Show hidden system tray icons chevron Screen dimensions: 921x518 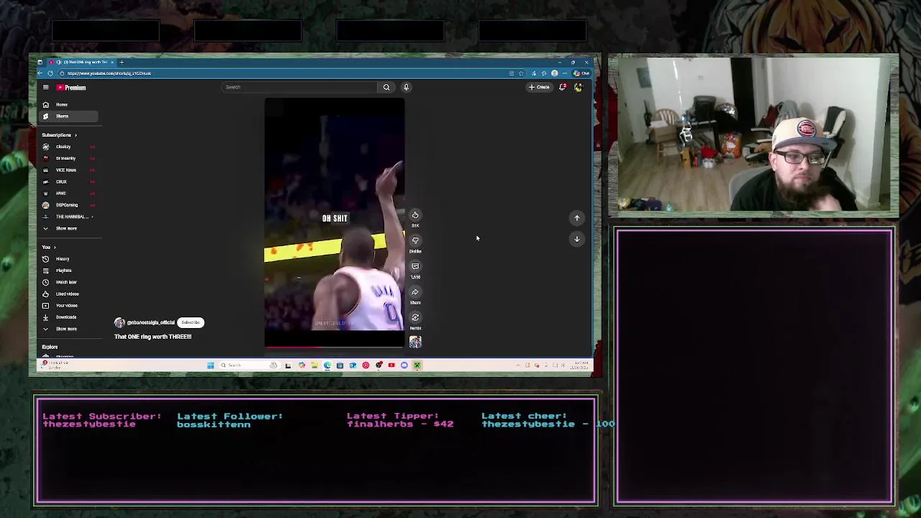(x=518, y=365)
